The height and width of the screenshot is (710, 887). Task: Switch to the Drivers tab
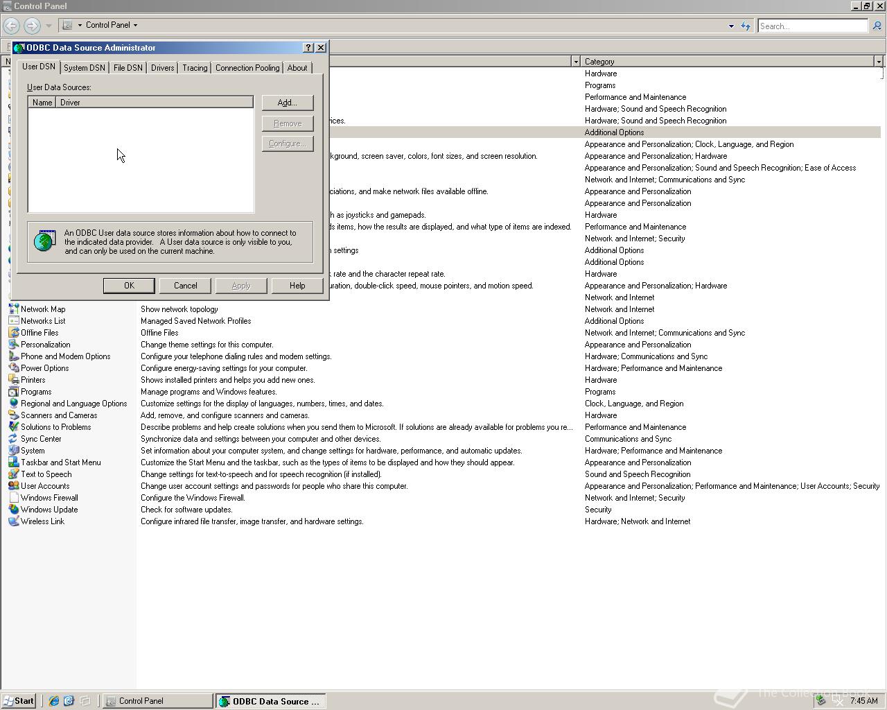pyautogui.click(x=163, y=68)
